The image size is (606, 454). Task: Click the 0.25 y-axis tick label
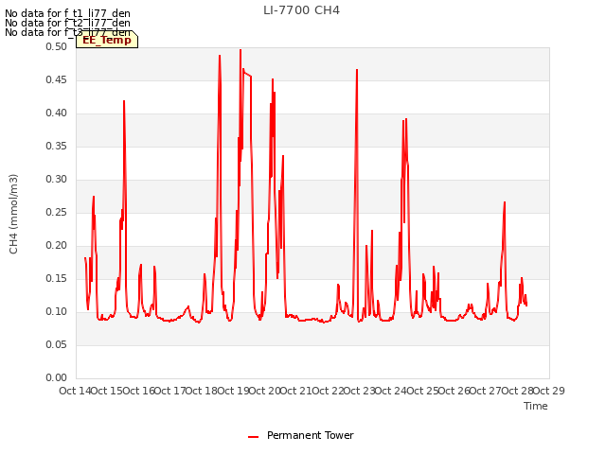[x=56, y=212]
